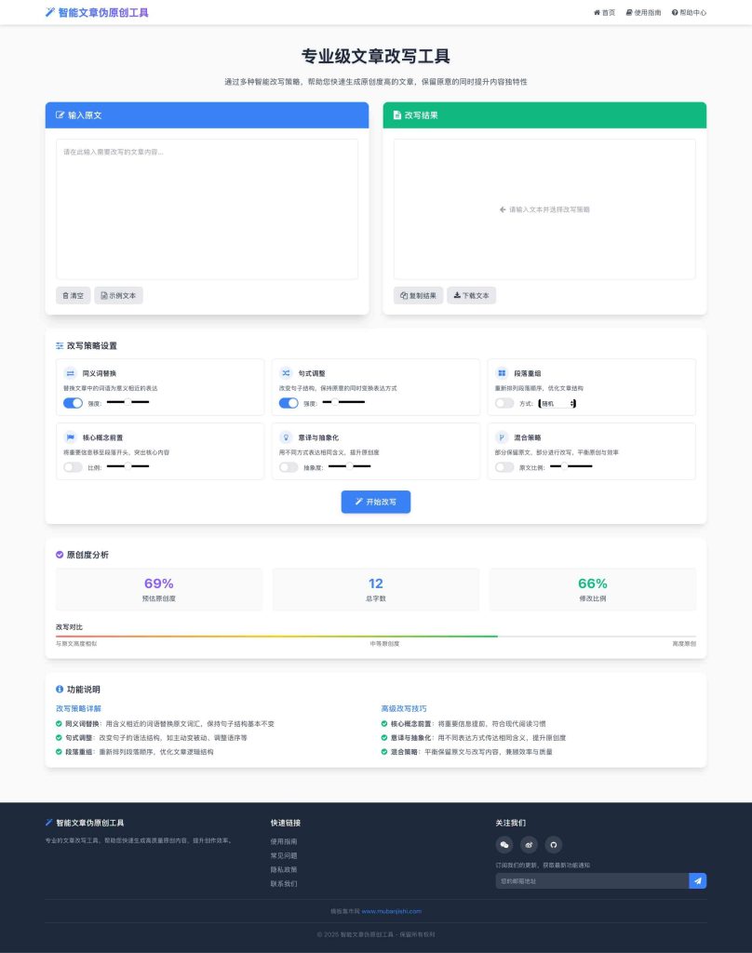Click the home icon in top navigation
This screenshot has width=752, height=953.
click(x=597, y=13)
